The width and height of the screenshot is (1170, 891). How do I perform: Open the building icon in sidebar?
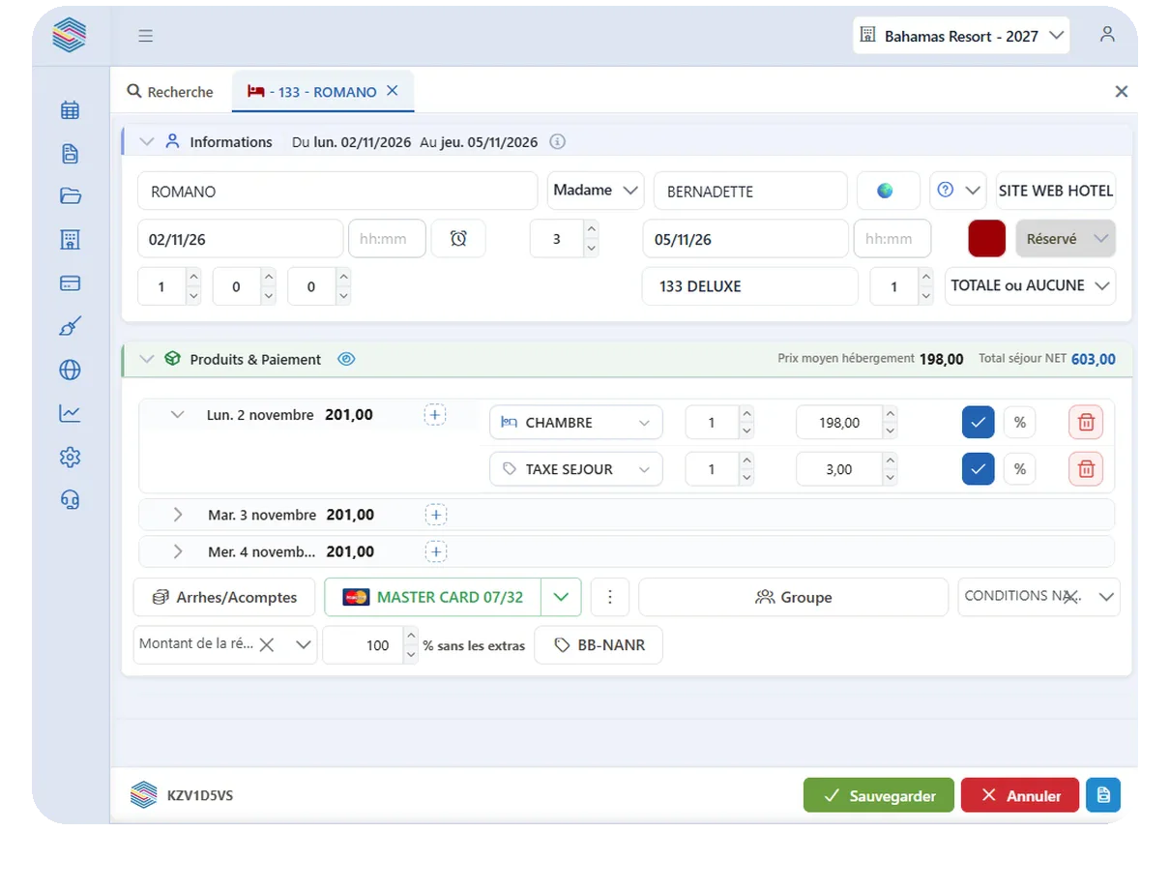point(70,240)
